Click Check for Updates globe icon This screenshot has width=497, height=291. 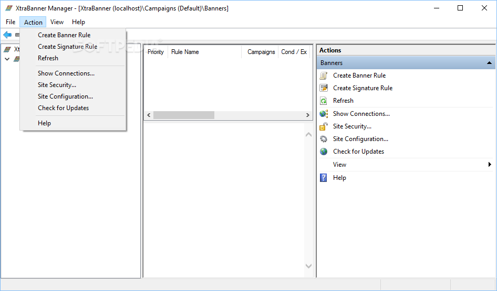pyautogui.click(x=323, y=152)
